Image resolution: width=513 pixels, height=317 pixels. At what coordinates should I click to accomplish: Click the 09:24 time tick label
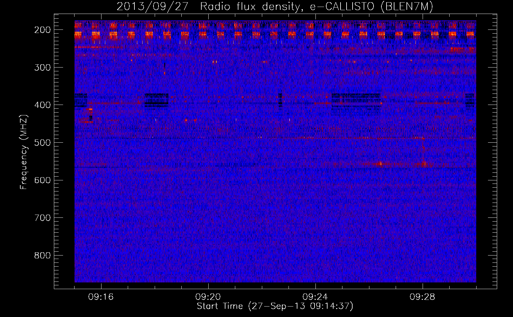tap(315, 297)
